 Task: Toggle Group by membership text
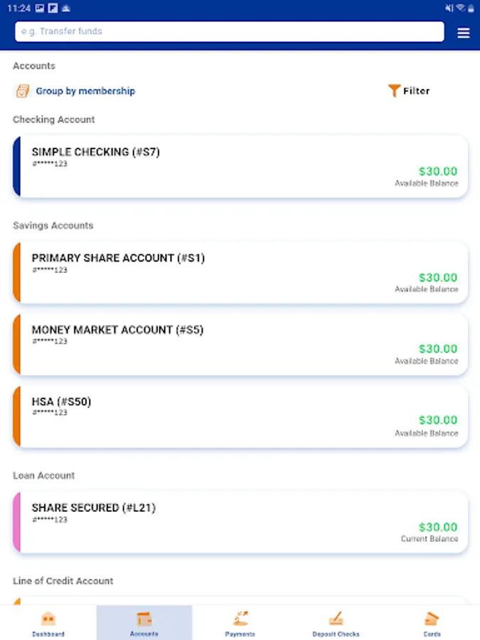[85, 91]
